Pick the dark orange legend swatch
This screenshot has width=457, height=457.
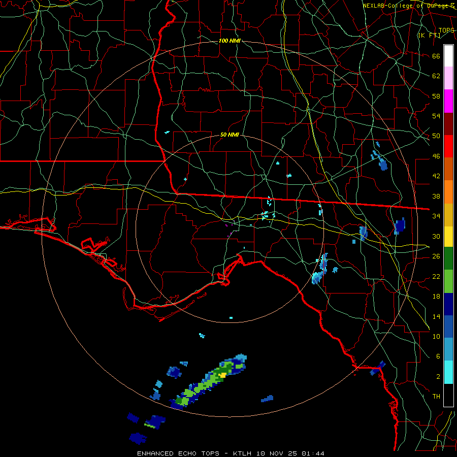coord(448,169)
